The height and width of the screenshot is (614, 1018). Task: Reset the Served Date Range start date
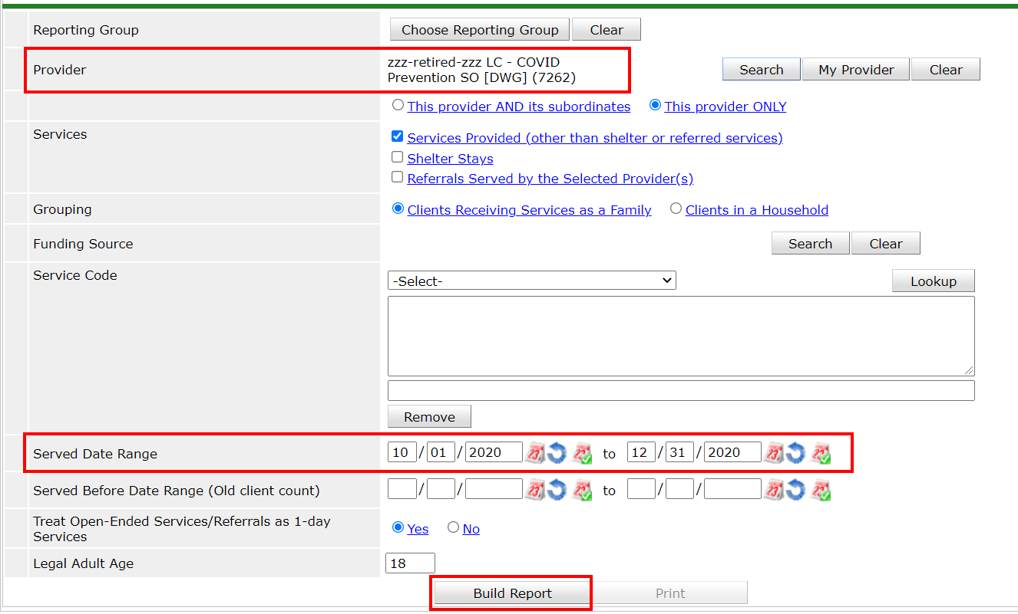point(557,453)
